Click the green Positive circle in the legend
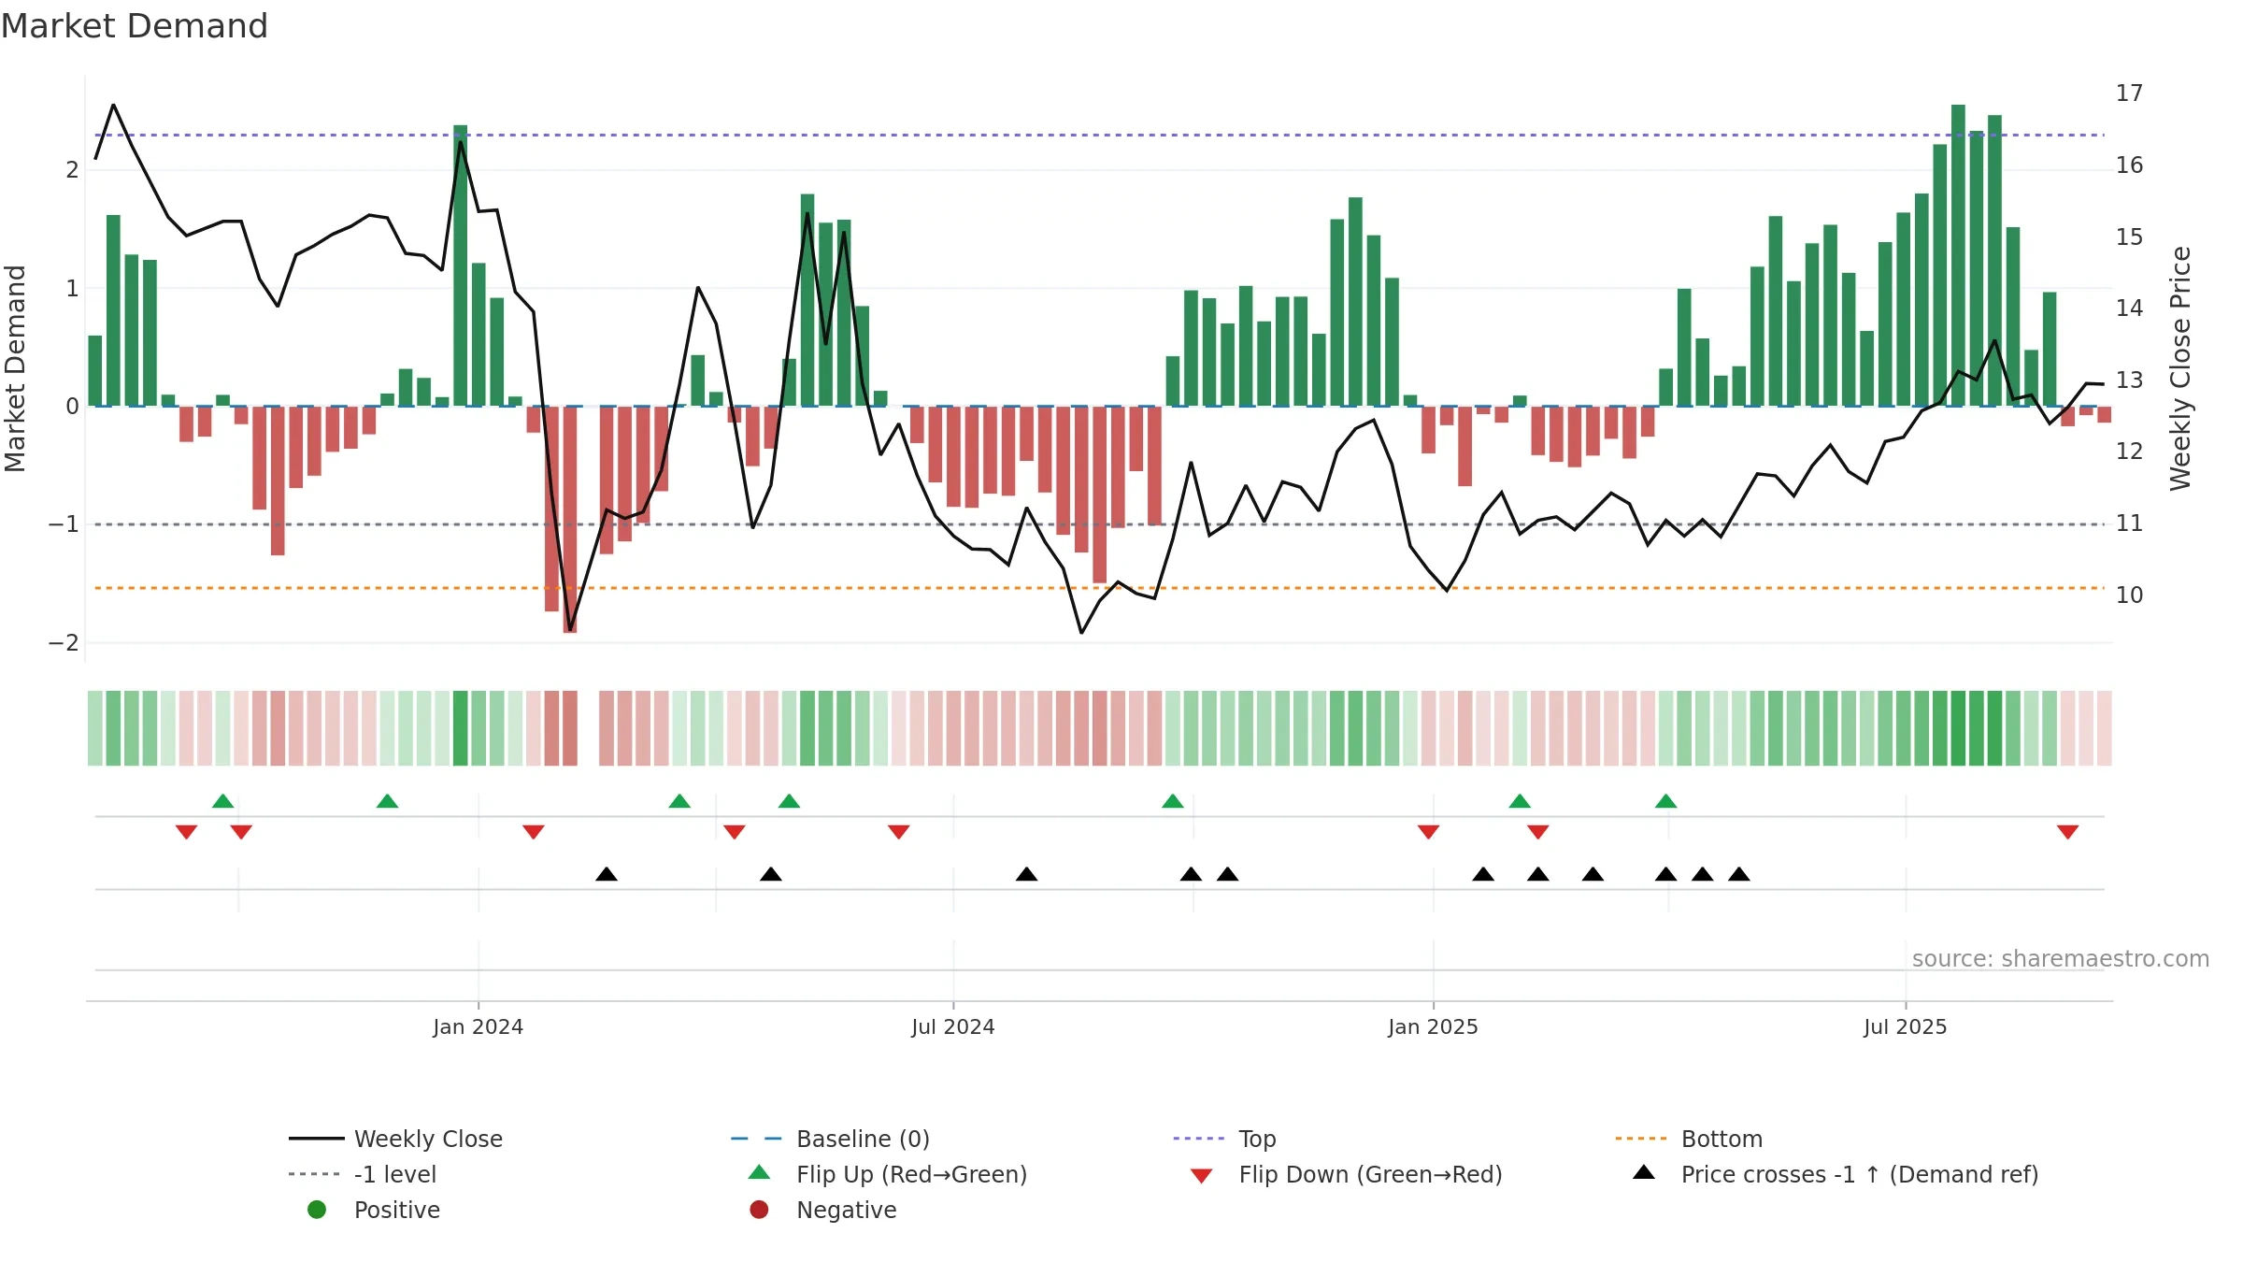 pos(317,1210)
